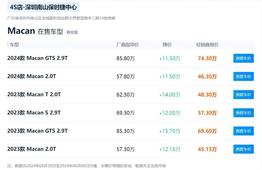Image resolution: width=262 pixels, height=170 pixels.
Task: Open the dealer page 4S店-深圳南山保时捷中心
Action: pos(43,7)
